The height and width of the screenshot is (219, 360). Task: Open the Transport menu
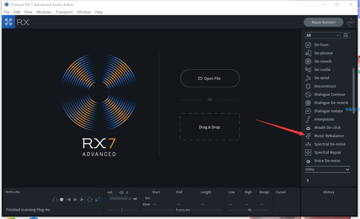point(64,12)
